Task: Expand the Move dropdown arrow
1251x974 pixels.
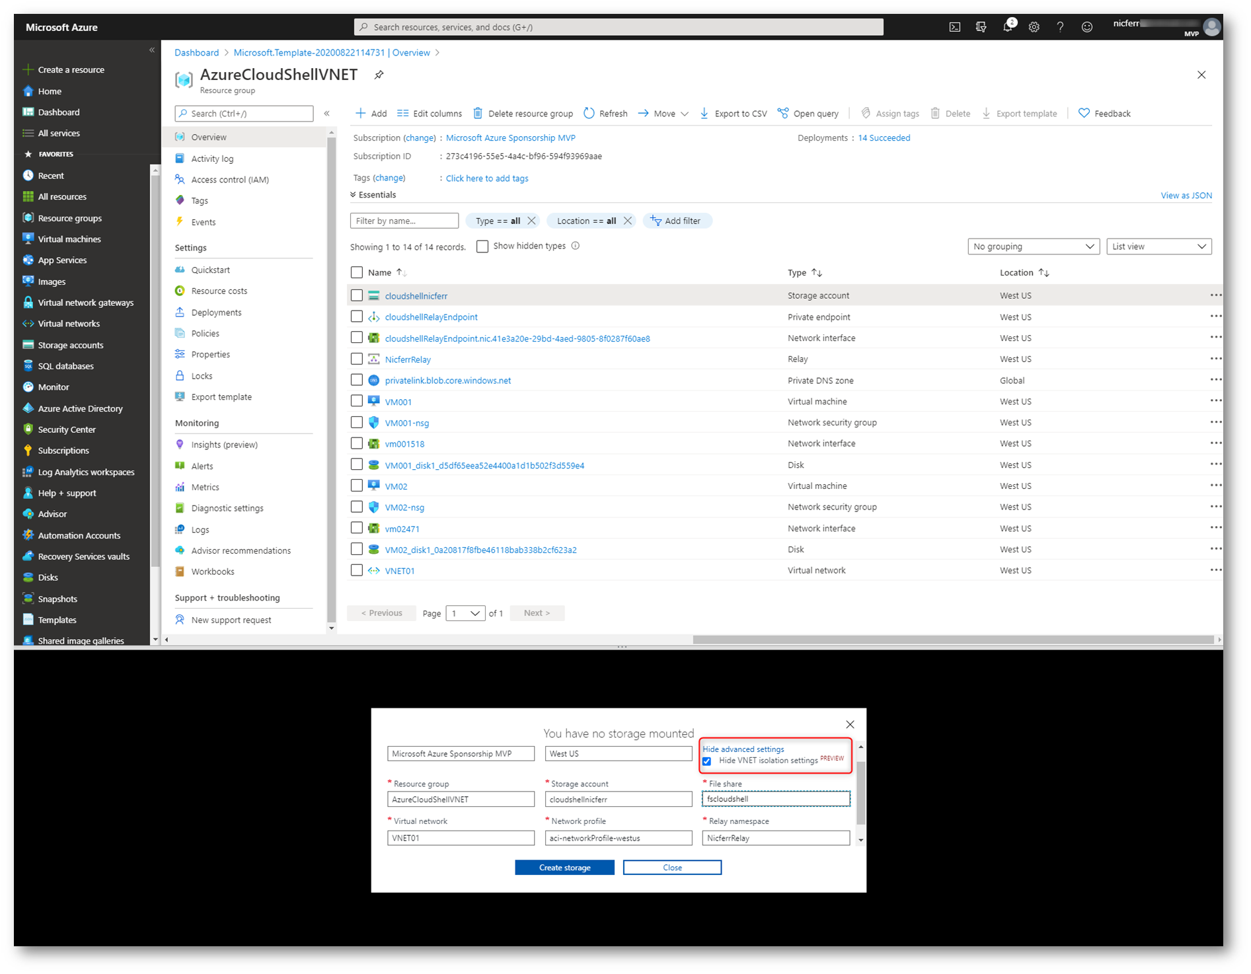Action: coord(685,114)
